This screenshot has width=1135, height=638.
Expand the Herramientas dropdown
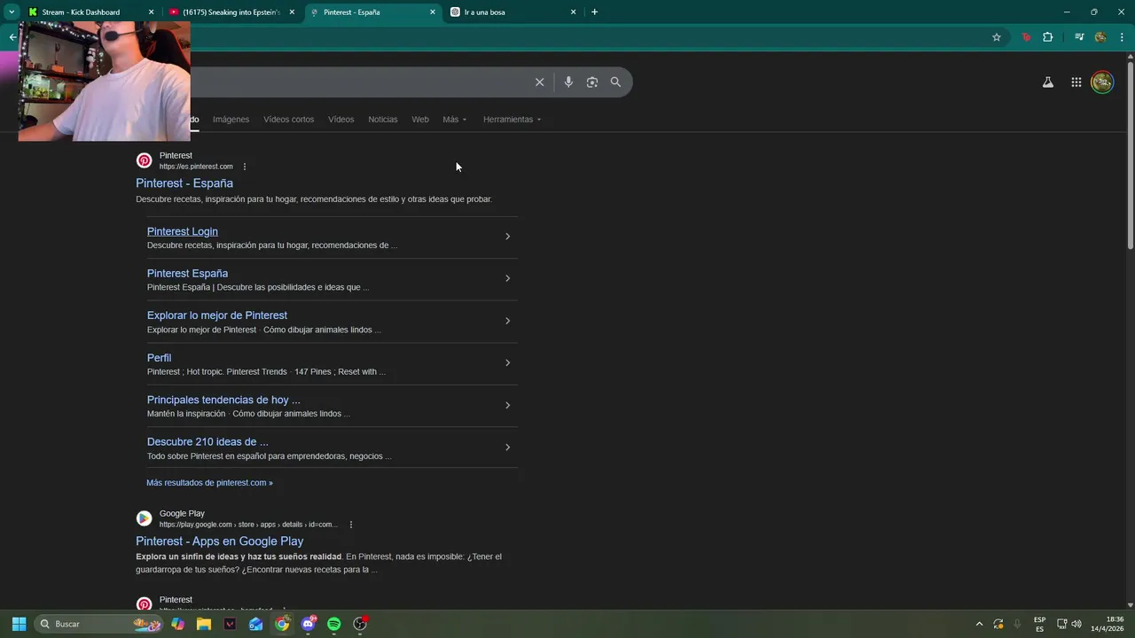512,120
